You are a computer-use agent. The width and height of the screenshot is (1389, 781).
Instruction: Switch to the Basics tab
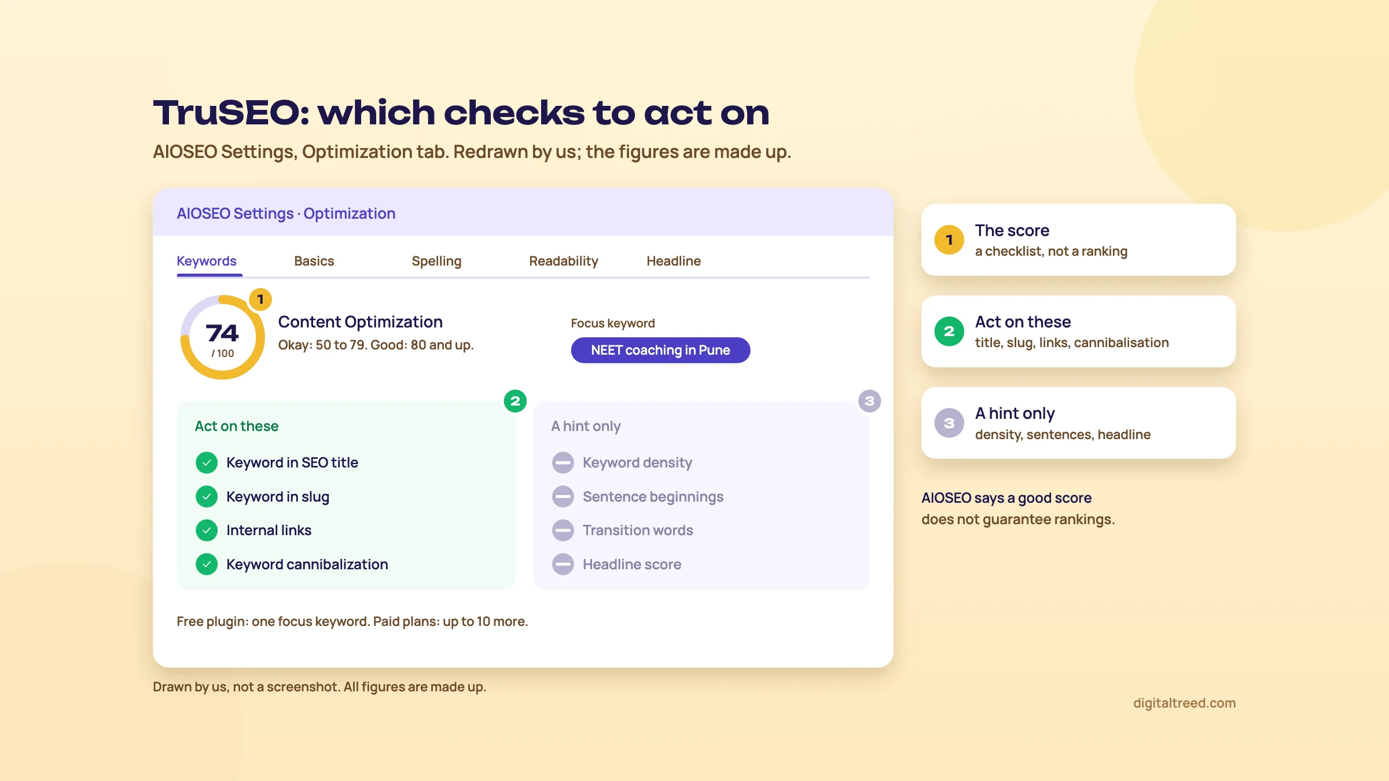click(x=314, y=261)
